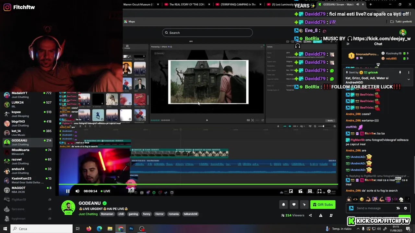Click the Horror tag
This screenshot has height=233, width=415.
click(160, 214)
